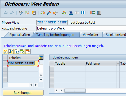Click first empty Tabelle cell in Joinbedingungen
The width and height of the screenshot is (126, 96).
click(70, 69)
